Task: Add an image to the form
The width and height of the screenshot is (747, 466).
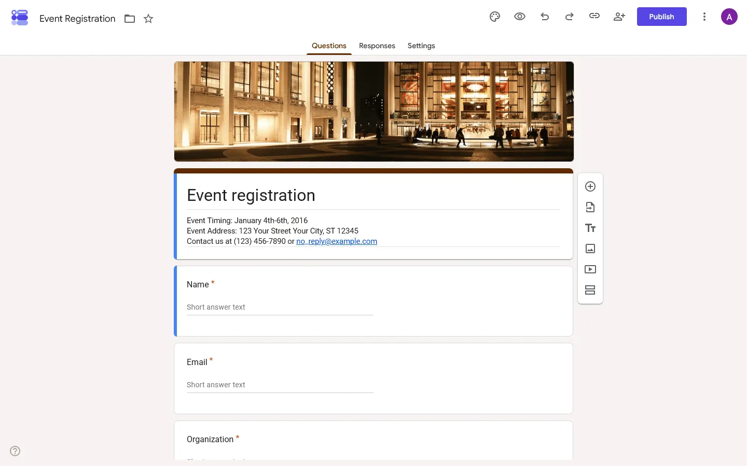Action: tap(590, 249)
